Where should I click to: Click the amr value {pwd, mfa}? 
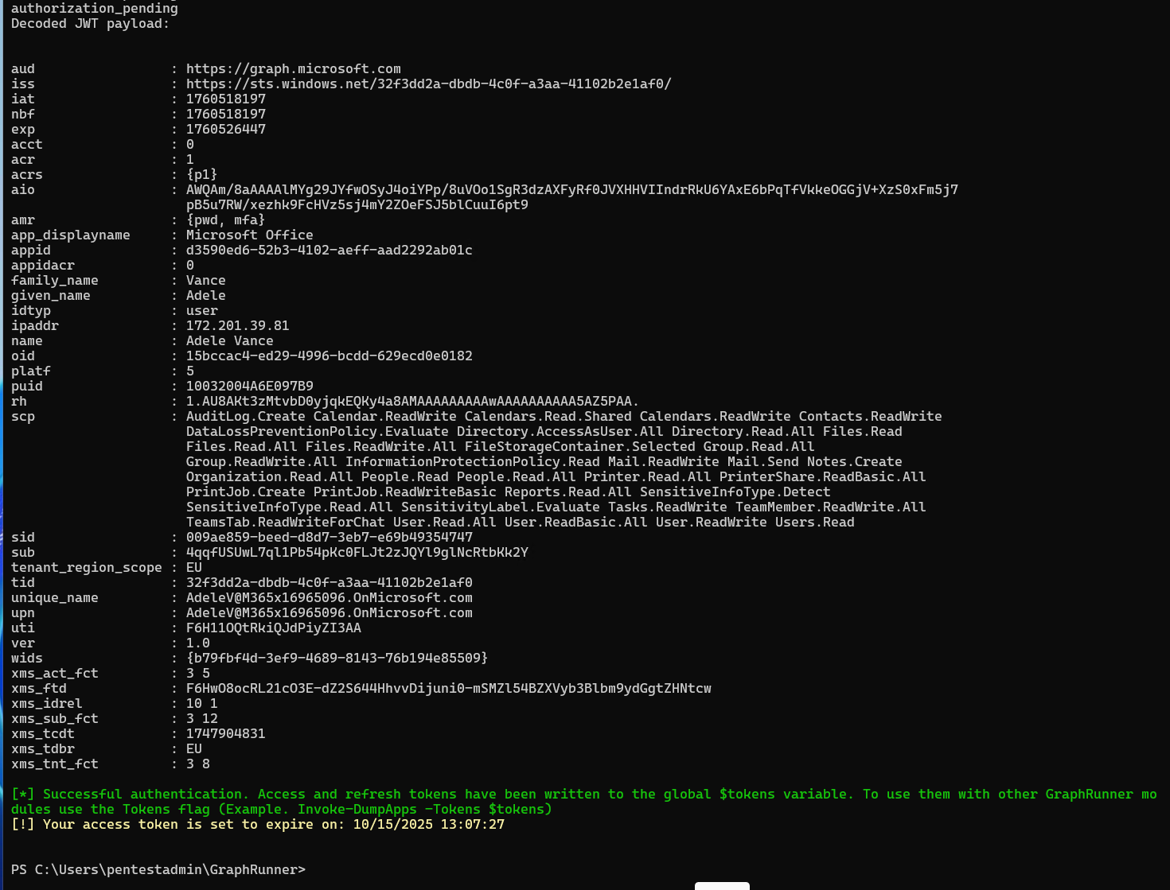[x=225, y=220]
